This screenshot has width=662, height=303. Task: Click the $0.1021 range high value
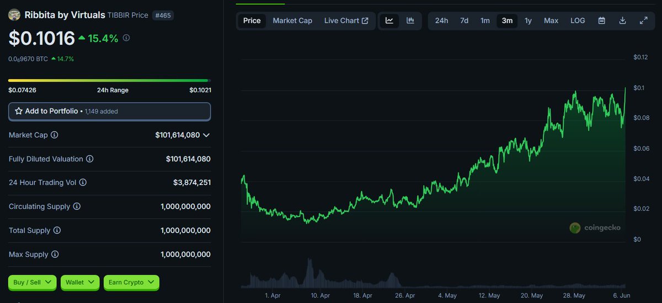[x=200, y=90]
